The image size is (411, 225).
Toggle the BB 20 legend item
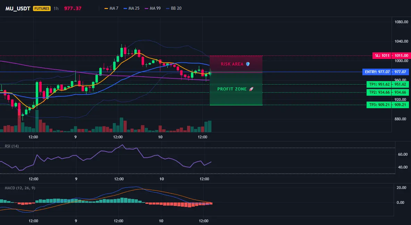click(174, 8)
